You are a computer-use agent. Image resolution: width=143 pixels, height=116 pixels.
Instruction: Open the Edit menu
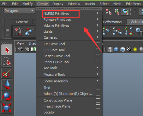coord(15,4)
